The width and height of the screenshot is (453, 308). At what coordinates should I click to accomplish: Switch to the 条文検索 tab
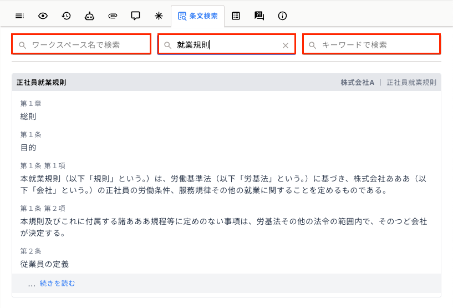[197, 16]
